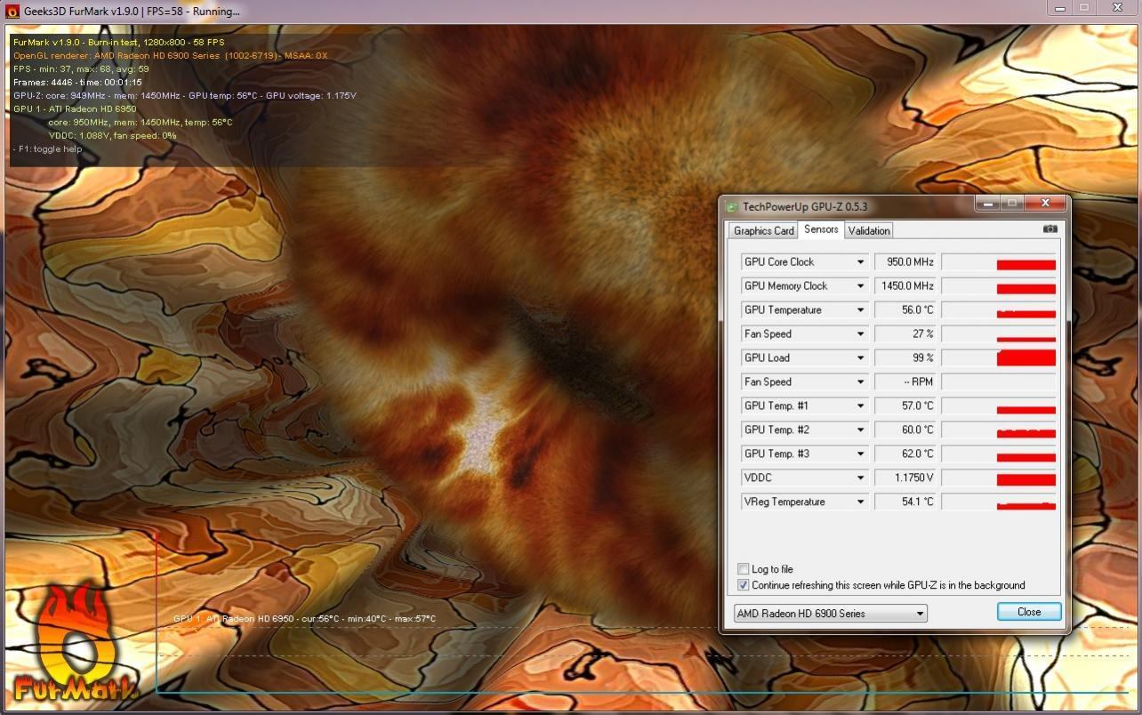Screen dimensions: 1142x715
Task: Open the VReg Temperature sensor dropdown
Action: (860, 502)
